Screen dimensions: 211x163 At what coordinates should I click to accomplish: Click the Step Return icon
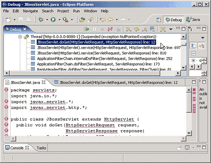tap(145, 29)
